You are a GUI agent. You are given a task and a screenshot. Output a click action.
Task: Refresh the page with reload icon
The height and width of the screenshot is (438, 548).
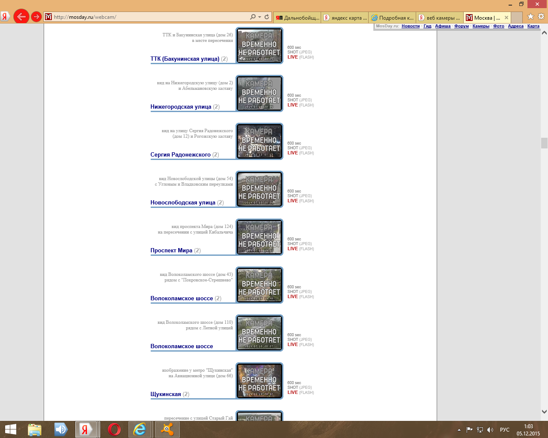click(267, 17)
